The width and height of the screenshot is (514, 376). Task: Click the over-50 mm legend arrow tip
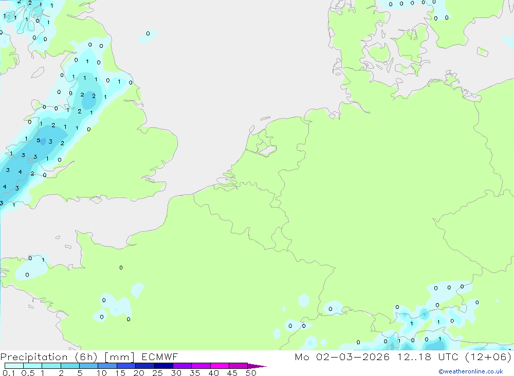(x=257, y=366)
